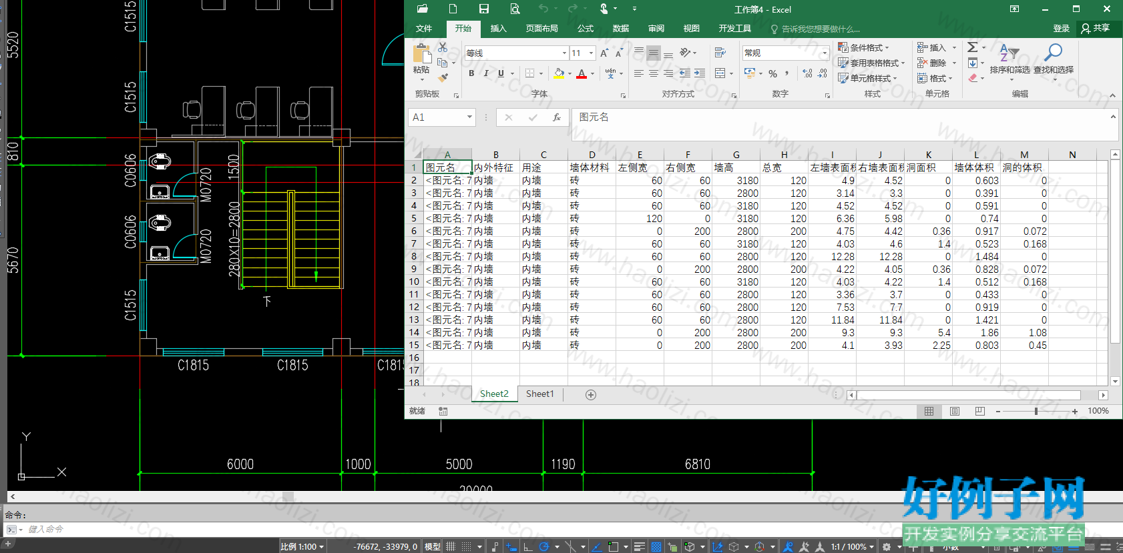Open 套用表格格式 table format dropdown

click(x=871, y=63)
